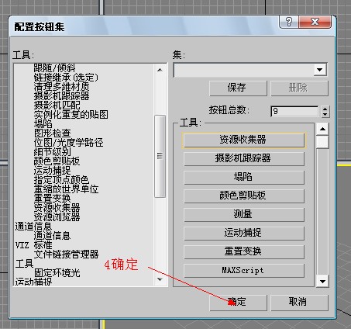Select 塌陷 in the left tools list
The width and height of the screenshot is (351, 329).
[x=43, y=124]
